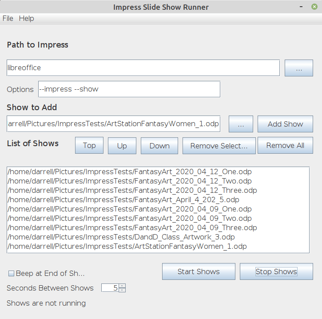
Task: Increase seconds between shows with up arrow
Action: [123, 286]
